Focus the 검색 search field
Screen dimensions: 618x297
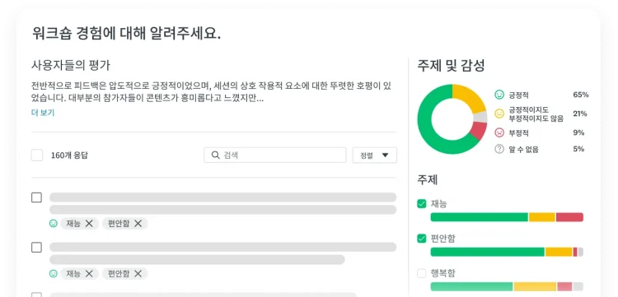pos(274,155)
